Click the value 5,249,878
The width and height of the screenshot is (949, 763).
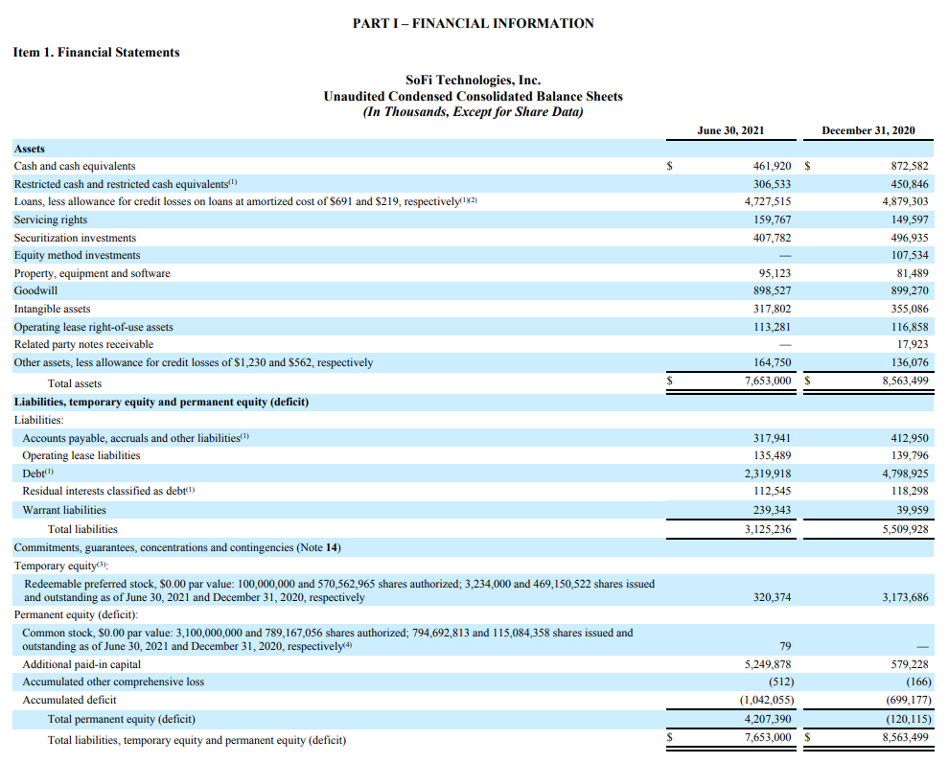(x=768, y=664)
